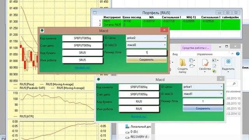This screenshot has height=140, width=249.
Task: Minimize the Портфель [RIU5] window
Action: [219, 12]
